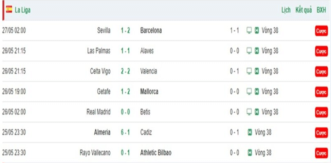331x163 pixels.
Task: Click the 6 - 1 Almeria score
Action: tap(125, 132)
